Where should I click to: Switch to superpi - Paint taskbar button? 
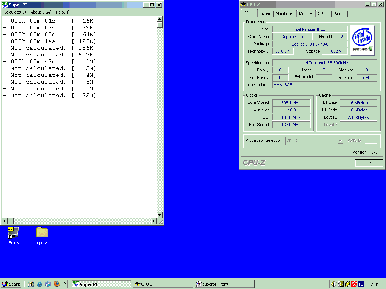click(x=224, y=284)
